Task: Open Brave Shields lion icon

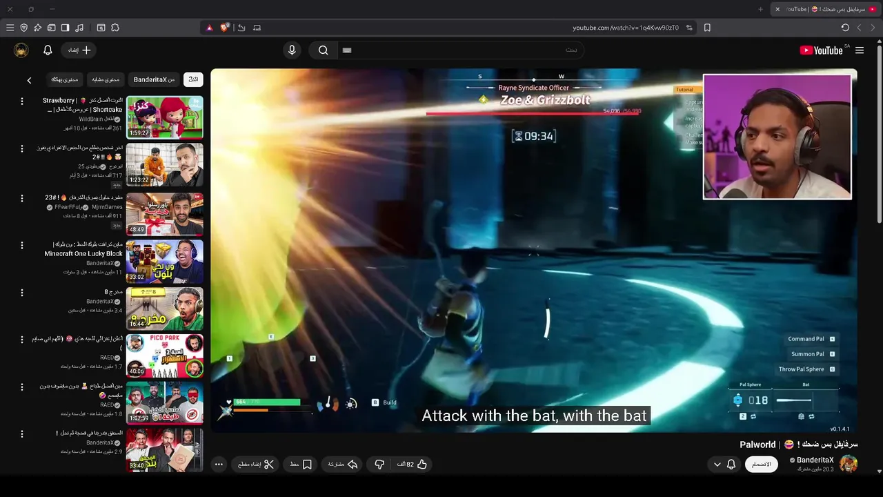Action: pyautogui.click(x=225, y=28)
